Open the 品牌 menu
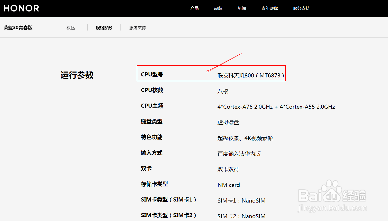The image size is (388, 221). pos(218,8)
